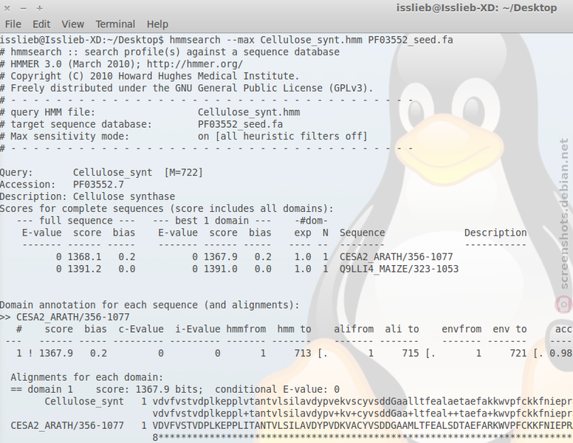This screenshot has width=573, height=443.
Task: Click 'PF03552_seed.fa' in the target sequence database line
Action: (241, 124)
